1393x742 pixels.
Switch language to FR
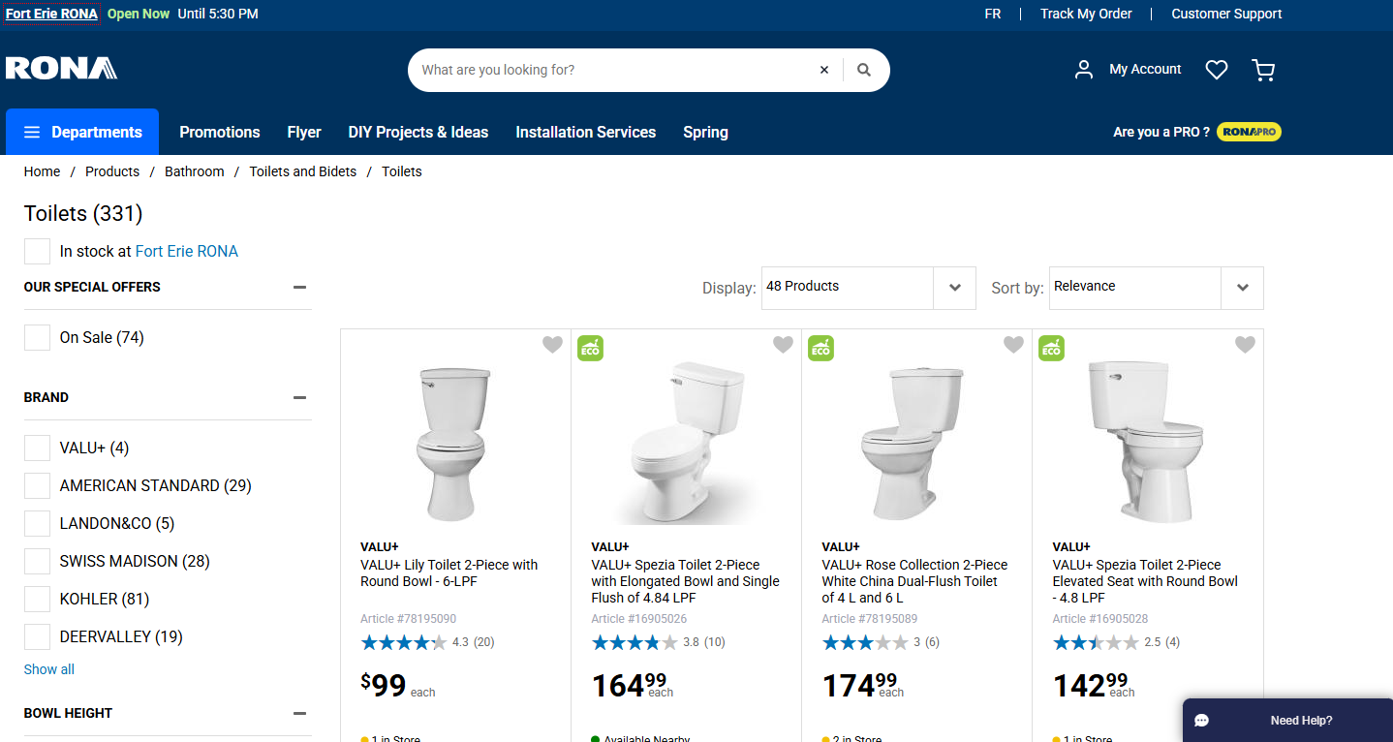(993, 14)
